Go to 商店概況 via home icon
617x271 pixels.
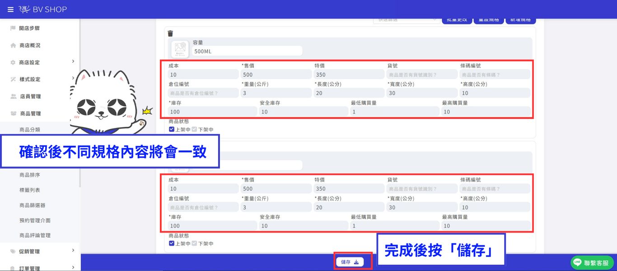click(x=13, y=45)
